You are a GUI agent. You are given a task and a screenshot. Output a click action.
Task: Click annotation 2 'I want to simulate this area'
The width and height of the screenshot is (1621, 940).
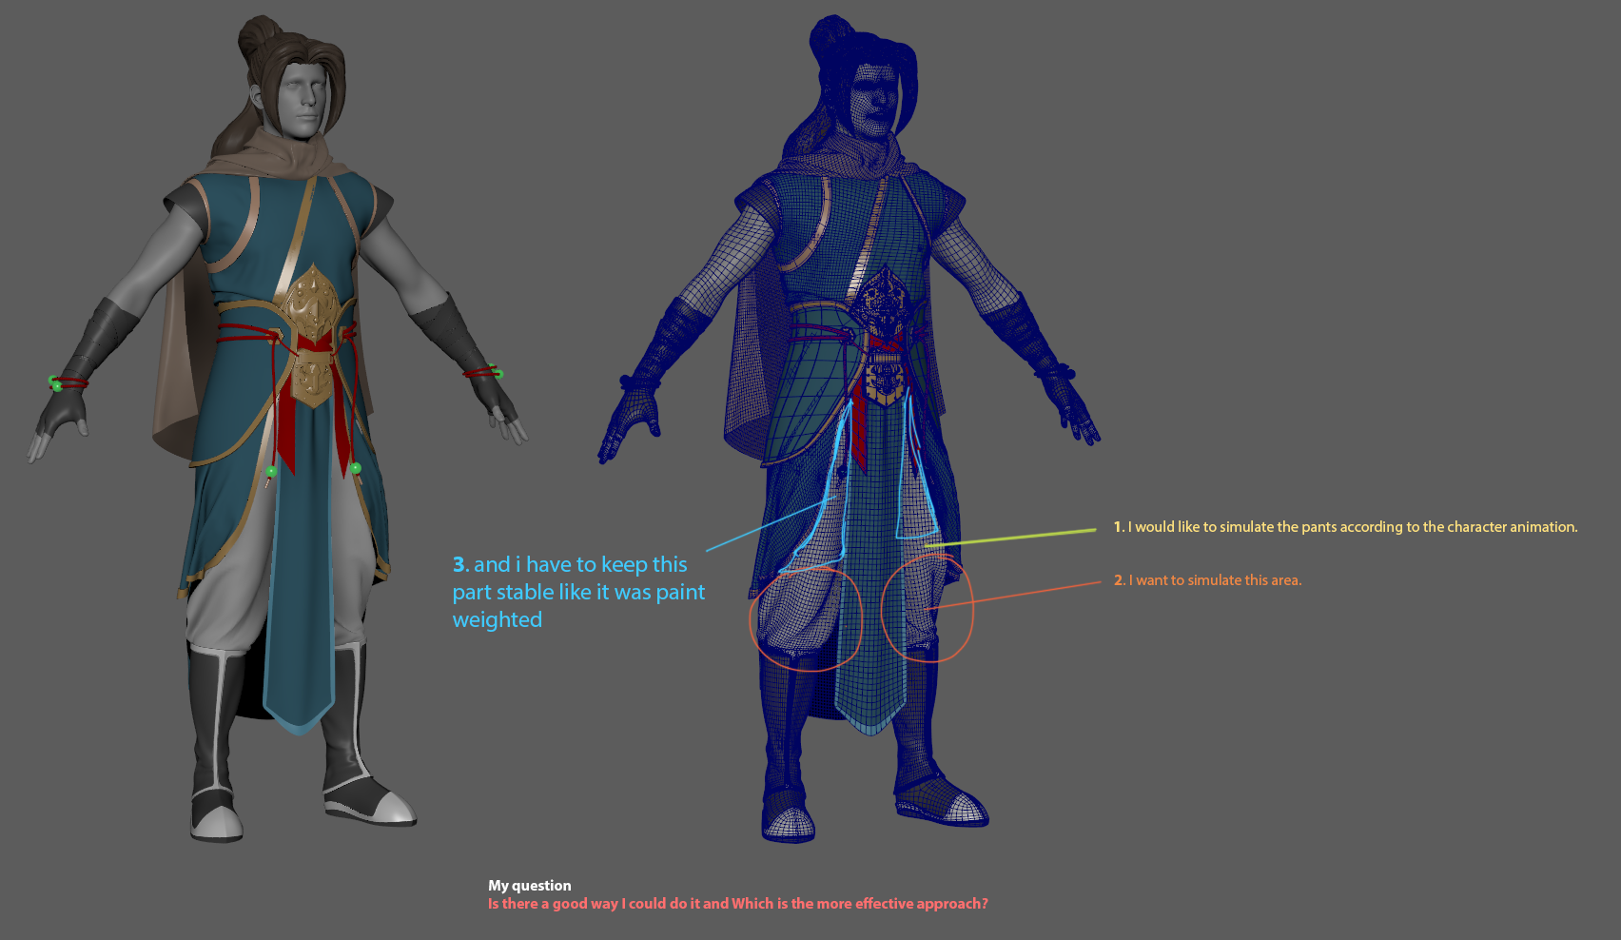1208,580
